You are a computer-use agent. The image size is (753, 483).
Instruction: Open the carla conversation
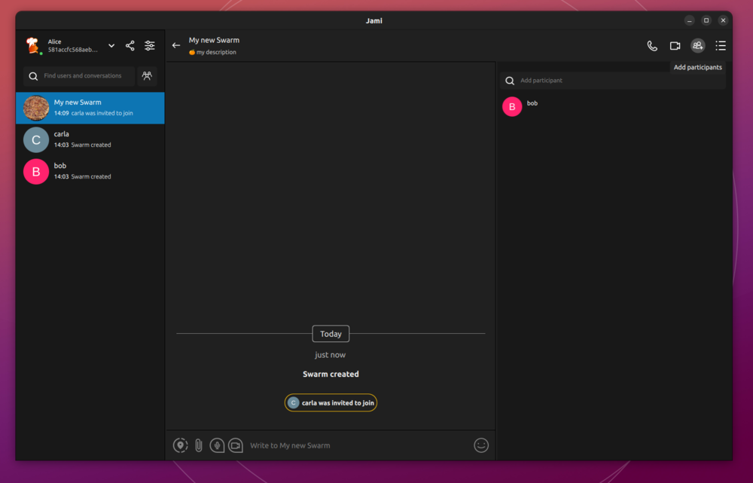coord(90,139)
